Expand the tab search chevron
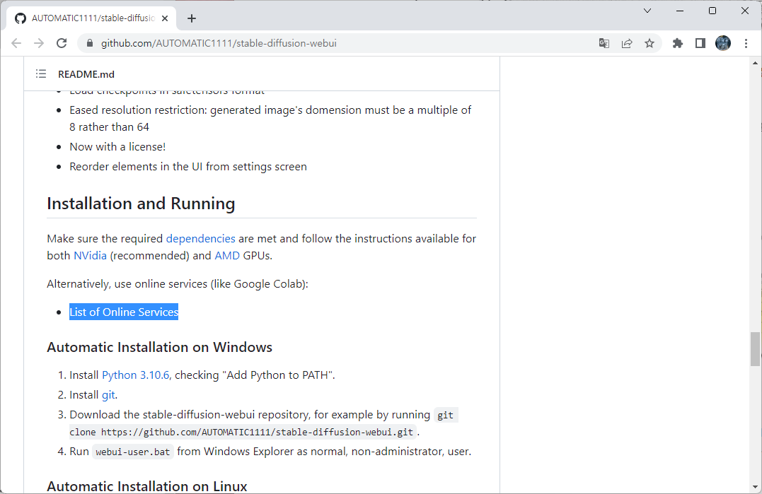 click(x=647, y=11)
